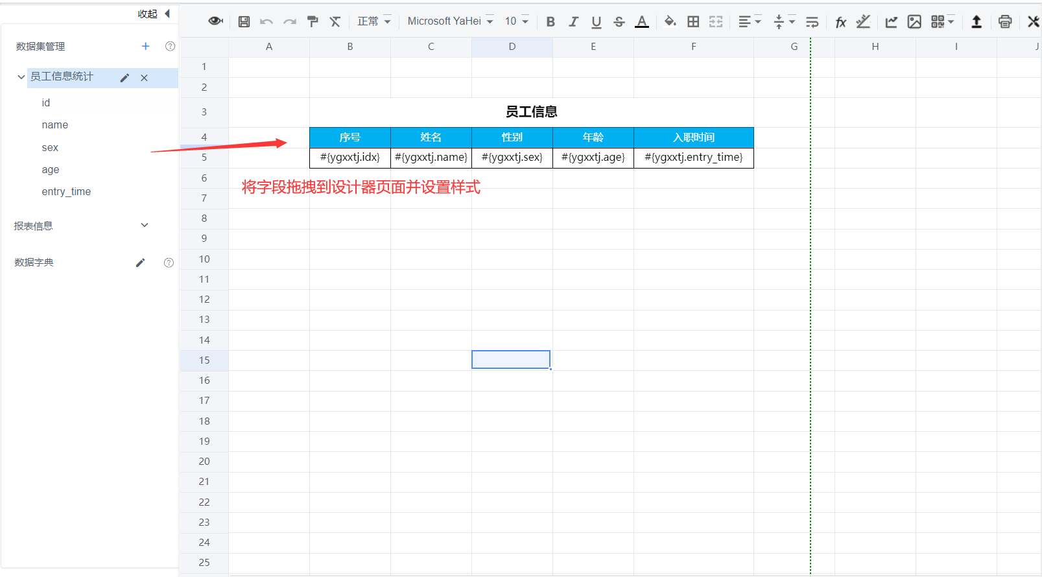Undo the last action

point(266,21)
